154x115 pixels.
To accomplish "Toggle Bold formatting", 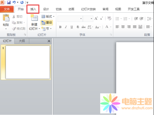I will tap(60, 27).
